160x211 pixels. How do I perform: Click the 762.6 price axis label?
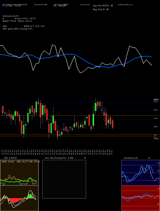156,127
